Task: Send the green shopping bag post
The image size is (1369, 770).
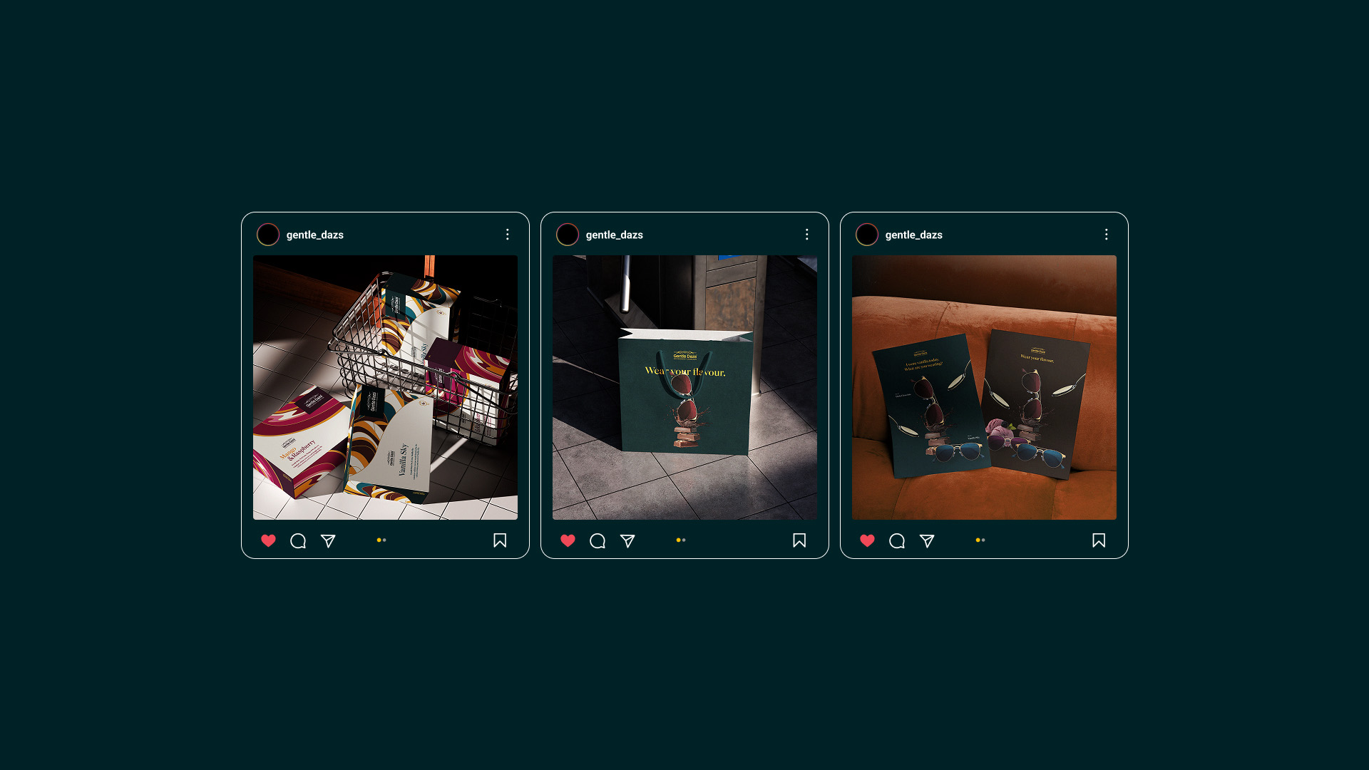Action: click(x=627, y=541)
